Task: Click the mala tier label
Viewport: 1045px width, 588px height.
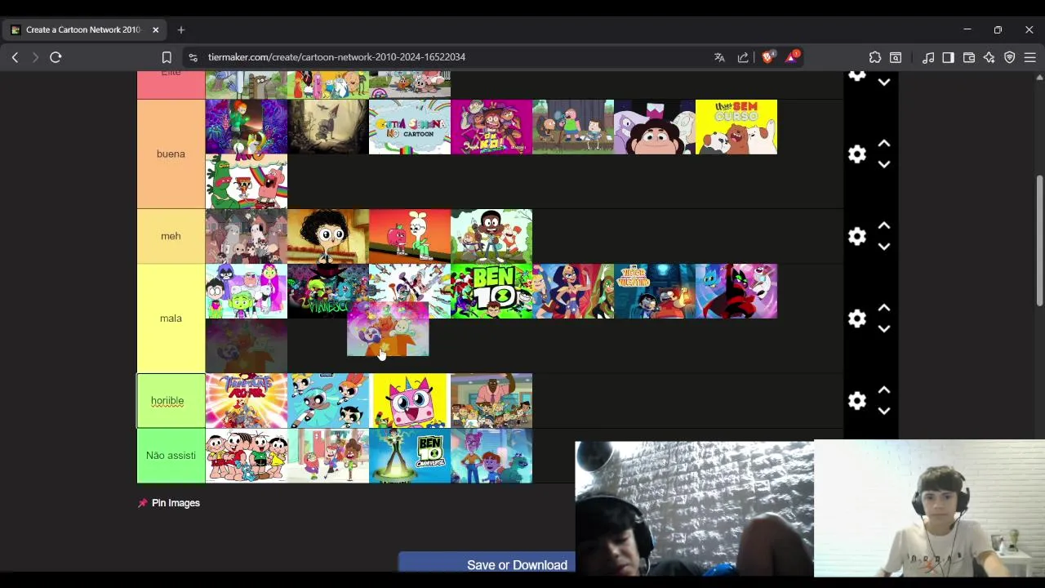Action: point(171,318)
